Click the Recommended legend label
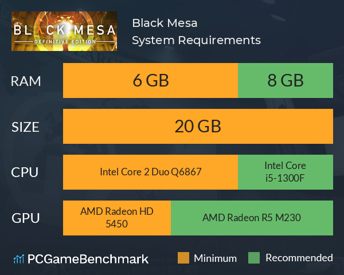This screenshot has height=275, width=344. 299,258
